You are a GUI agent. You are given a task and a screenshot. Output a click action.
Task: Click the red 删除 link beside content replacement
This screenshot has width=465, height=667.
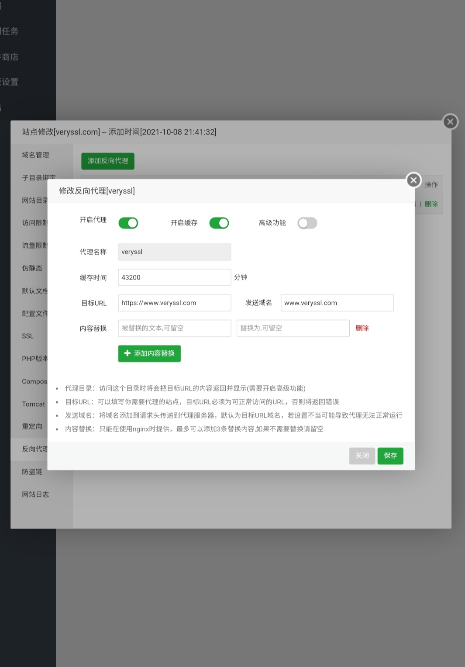pyautogui.click(x=362, y=328)
